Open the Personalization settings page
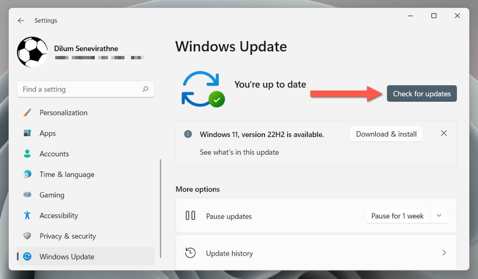478x279 pixels. click(86, 113)
